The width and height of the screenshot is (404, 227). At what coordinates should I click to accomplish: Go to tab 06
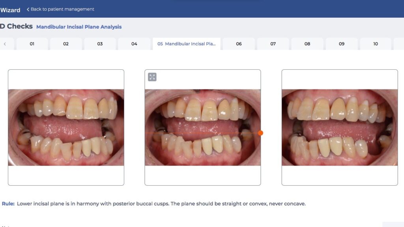pyautogui.click(x=239, y=44)
